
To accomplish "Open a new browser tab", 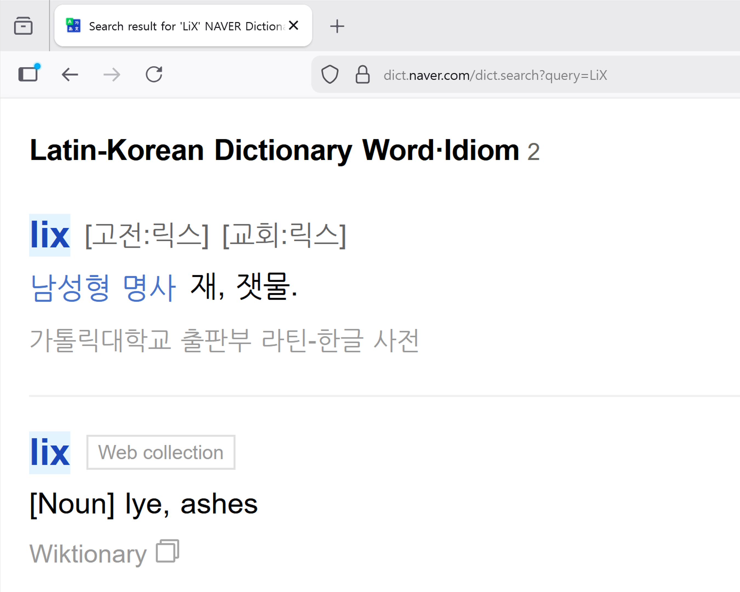I will (x=337, y=26).
